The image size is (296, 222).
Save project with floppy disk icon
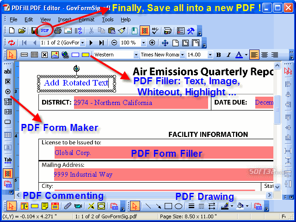point(34,31)
